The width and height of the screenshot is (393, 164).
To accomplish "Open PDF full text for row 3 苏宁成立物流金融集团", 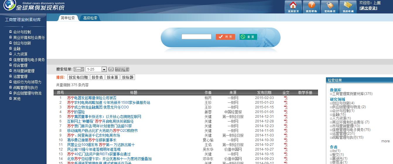I will (286, 107).
